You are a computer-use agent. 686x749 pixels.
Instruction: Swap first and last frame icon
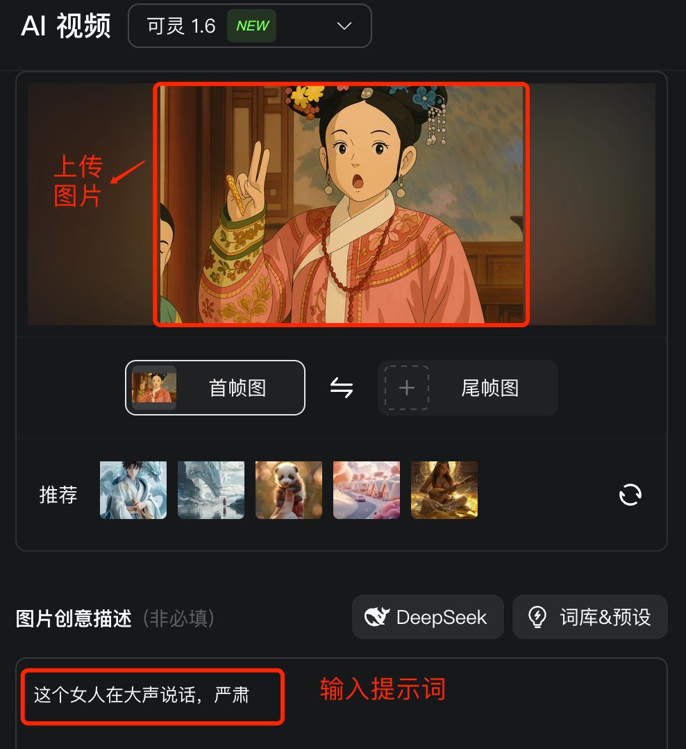tap(342, 388)
